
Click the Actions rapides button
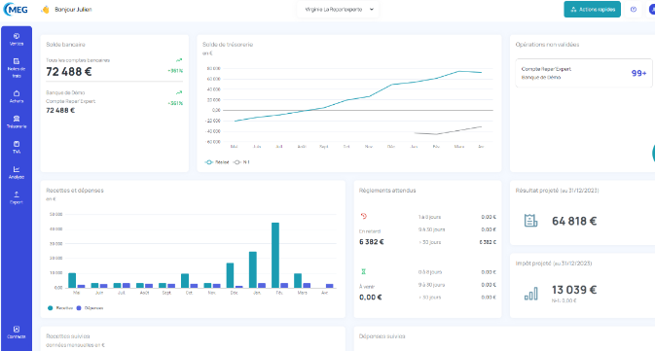pyautogui.click(x=592, y=9)
